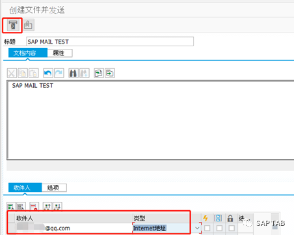The width and height of the screenshot is (294, 235).
Task: Open the 选项 tab
Action: click(54, 187)
